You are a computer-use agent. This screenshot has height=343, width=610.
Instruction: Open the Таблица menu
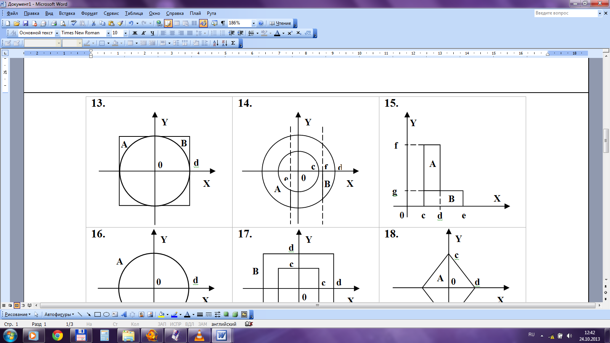134,13
